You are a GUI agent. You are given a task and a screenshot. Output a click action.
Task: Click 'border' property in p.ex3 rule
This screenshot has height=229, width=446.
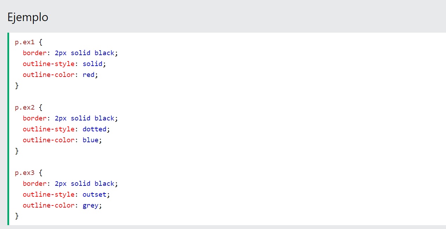point(34,184)
